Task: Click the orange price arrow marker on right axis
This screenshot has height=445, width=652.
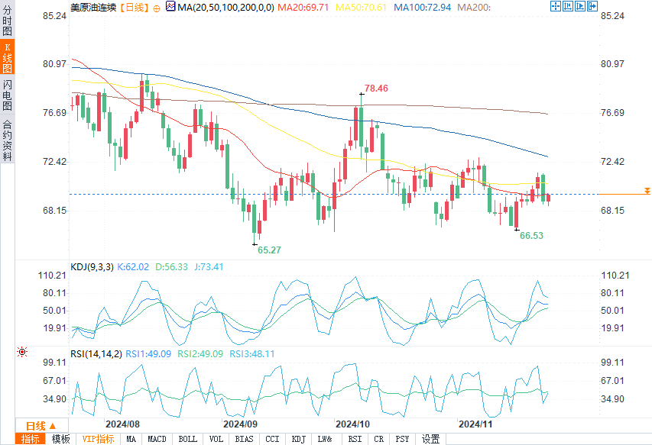Action: coord(647,191)
